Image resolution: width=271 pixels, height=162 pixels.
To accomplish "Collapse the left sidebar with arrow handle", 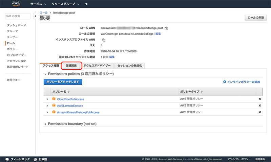I will 35,16.
